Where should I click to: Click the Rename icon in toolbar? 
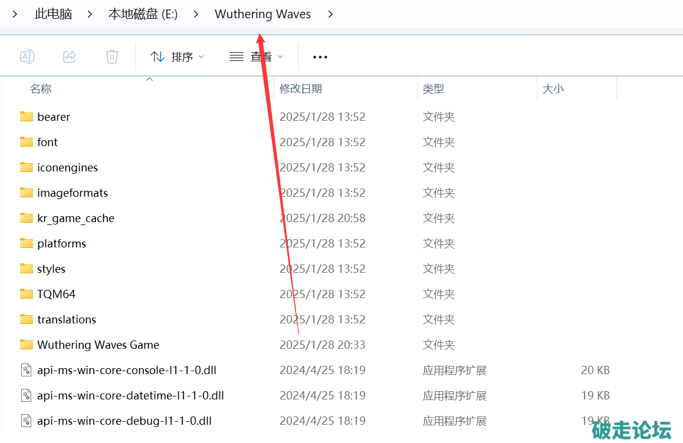[x=27, y=57]
